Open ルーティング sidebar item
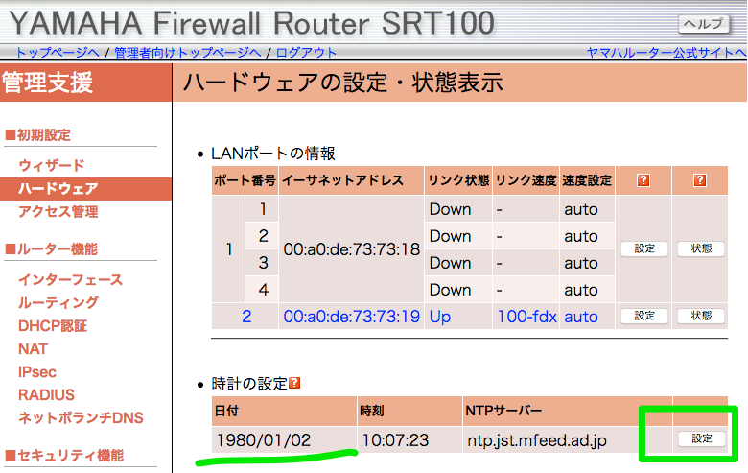 pos(58,302)
